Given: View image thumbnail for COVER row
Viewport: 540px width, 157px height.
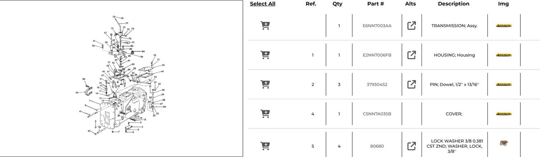Looking at the screenshot, I should click(504, 114).
